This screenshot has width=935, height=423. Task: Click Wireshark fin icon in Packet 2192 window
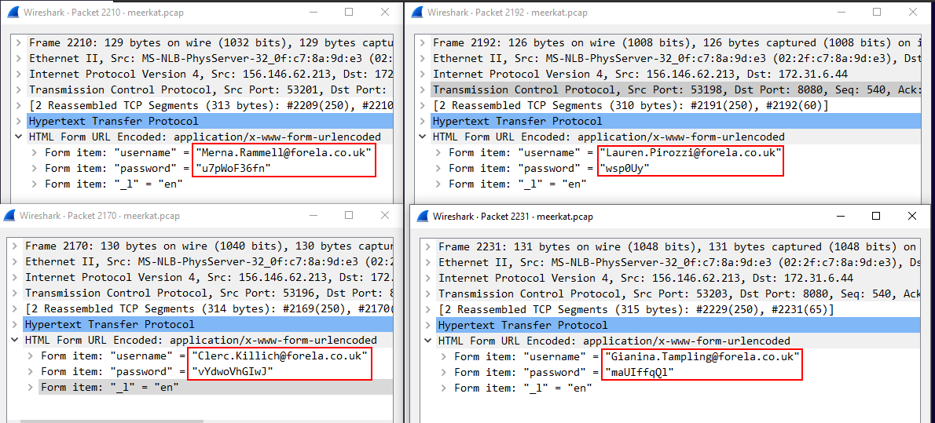click(416, 13)
